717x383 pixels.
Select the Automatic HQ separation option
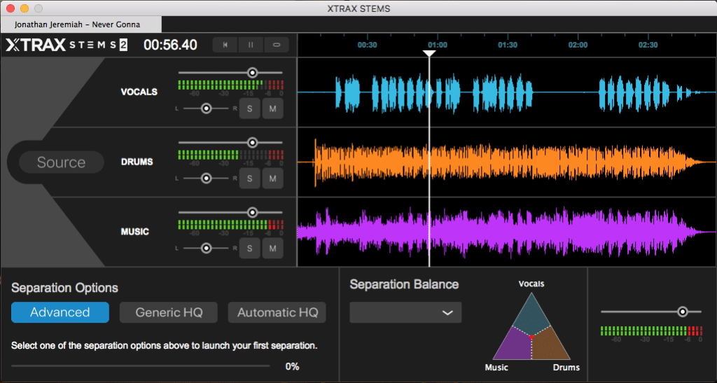coord(277,312)
